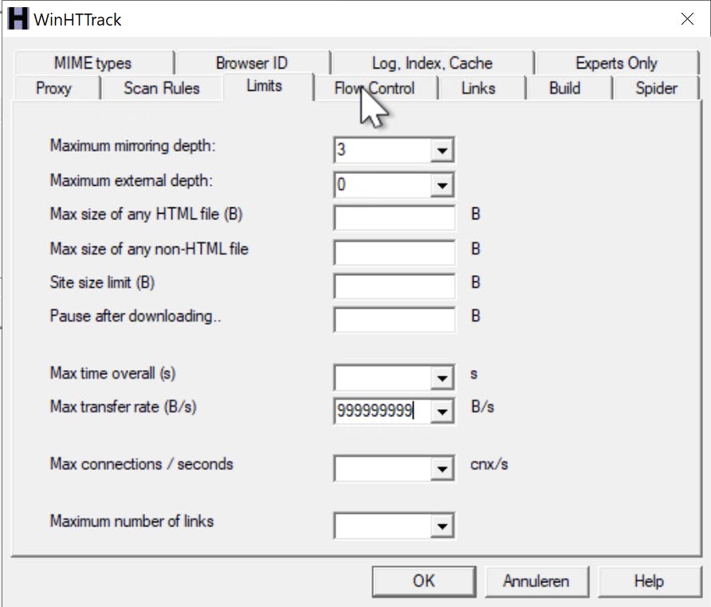Expand the Maximum mirroring depth dropdown arrow
711x607 pixels.
pyautogui.click(x=442, y=150)
